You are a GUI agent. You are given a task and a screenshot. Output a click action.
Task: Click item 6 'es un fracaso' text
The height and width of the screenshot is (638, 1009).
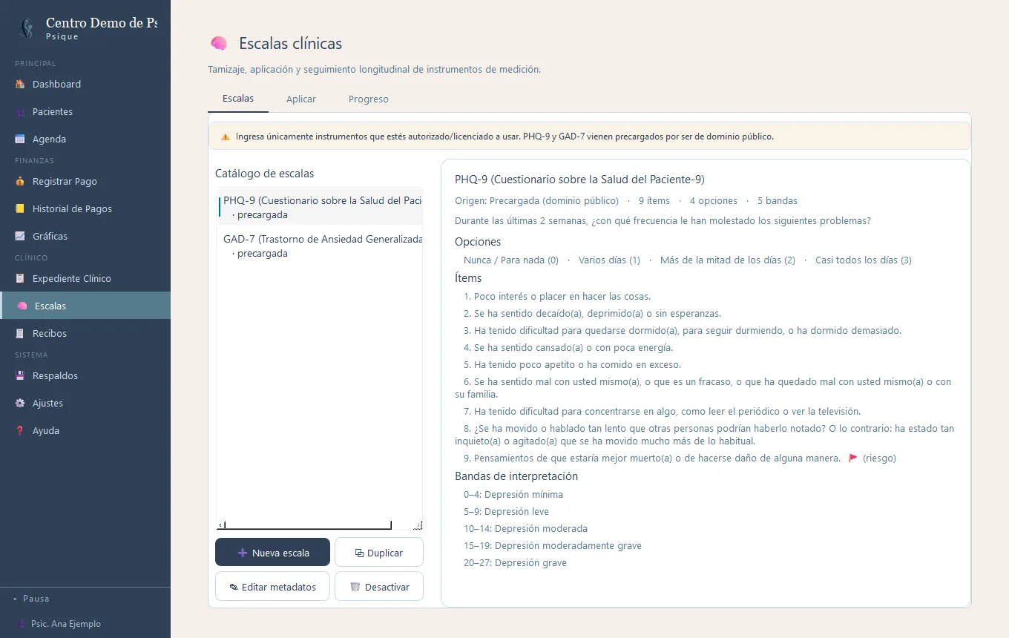(703, 388)
